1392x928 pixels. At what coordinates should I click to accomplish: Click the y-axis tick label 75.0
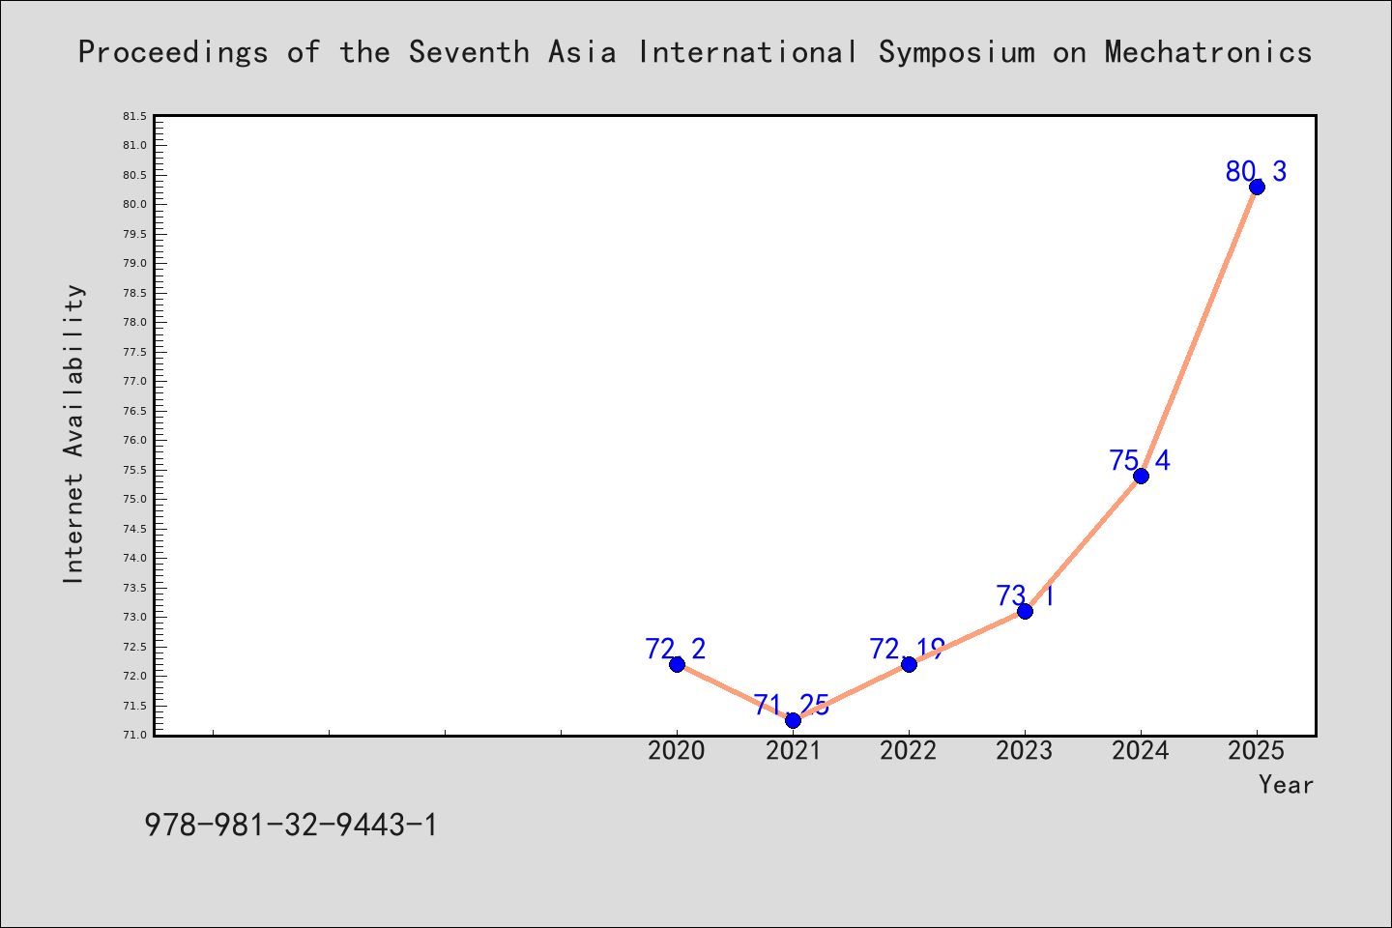click(x=134, y=499)
